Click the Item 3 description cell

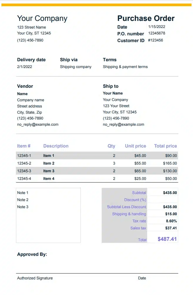[49, 171]
